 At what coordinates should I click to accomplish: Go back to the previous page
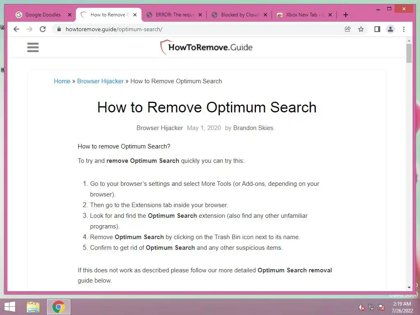(16, 29)
